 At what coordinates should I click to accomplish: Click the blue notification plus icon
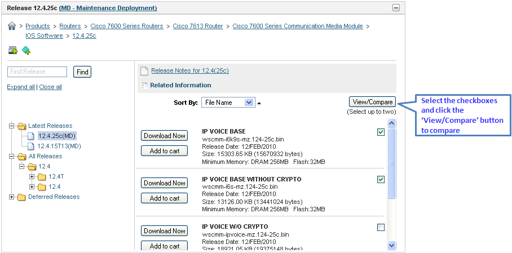click(26, 50)
